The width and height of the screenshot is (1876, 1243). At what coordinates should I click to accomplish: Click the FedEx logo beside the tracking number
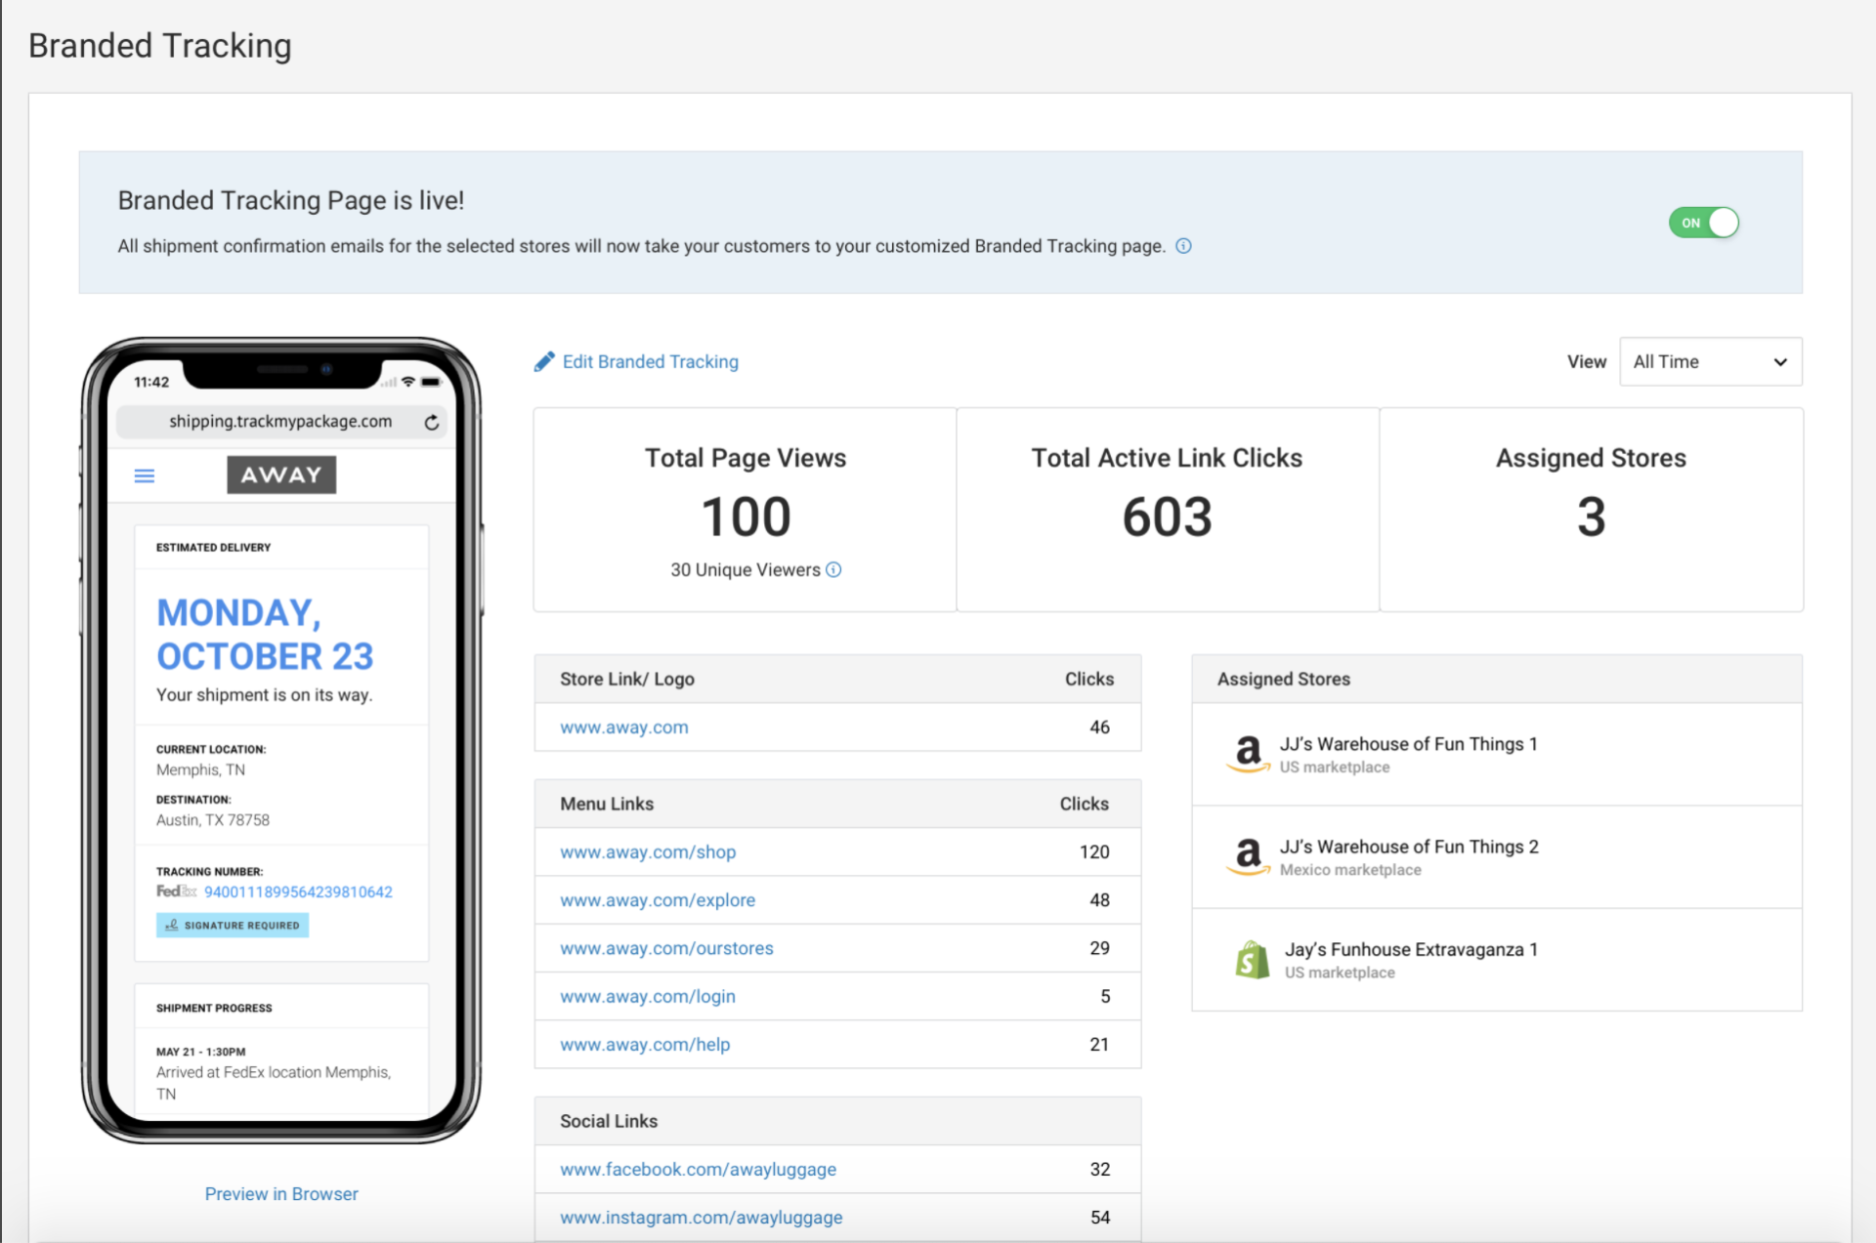[175, 891]
